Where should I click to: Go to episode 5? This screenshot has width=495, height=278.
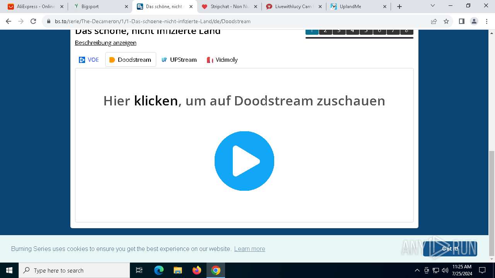tap(366, 31)
